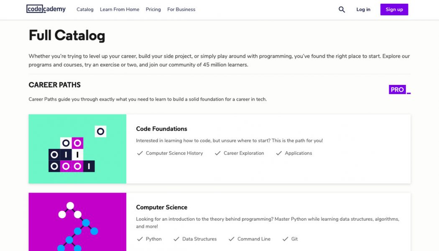Open the Code Foundations path title
The height and width of the screenshot is (251, 439).
coord(161,129)
